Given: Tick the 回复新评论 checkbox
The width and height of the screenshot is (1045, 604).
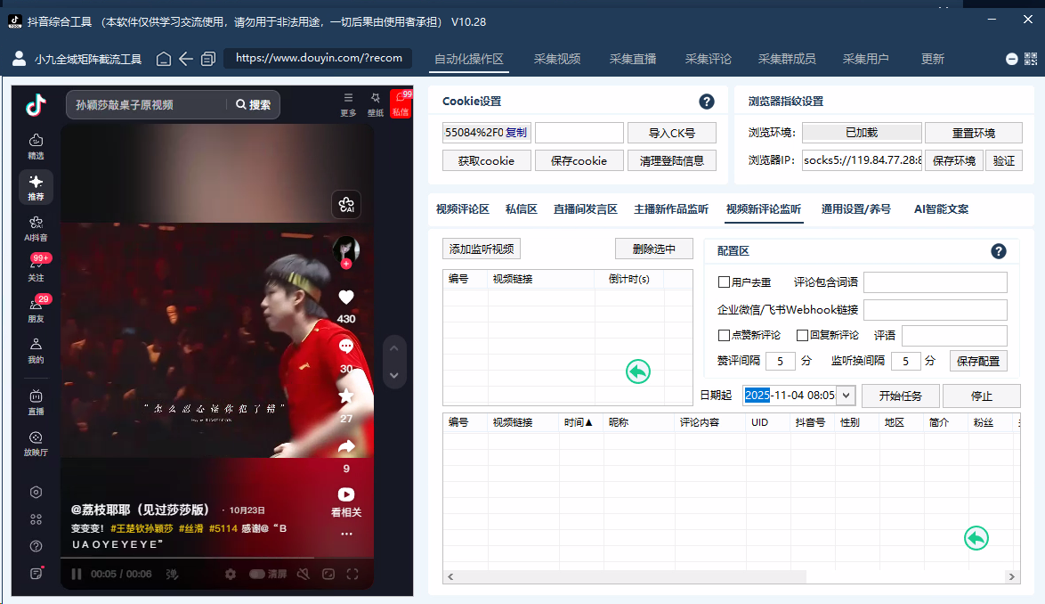Looking at the screenshot, I should pyautogui.click(x=802, y=336).
